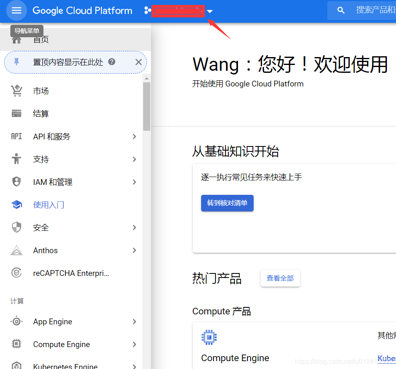
Task: Click the search magnifier icon
Action: pos(341,10)
